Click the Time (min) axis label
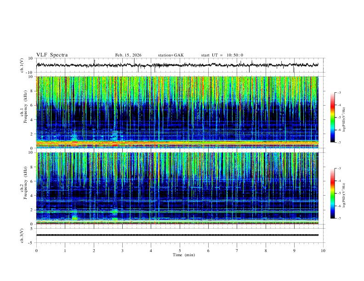The height and width of the screenshot is (281, 364). [x=184, y=255]
